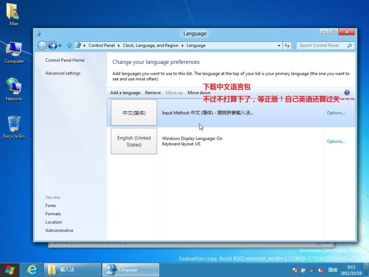Select the English (United States) tile

click(x=134, y=141)
